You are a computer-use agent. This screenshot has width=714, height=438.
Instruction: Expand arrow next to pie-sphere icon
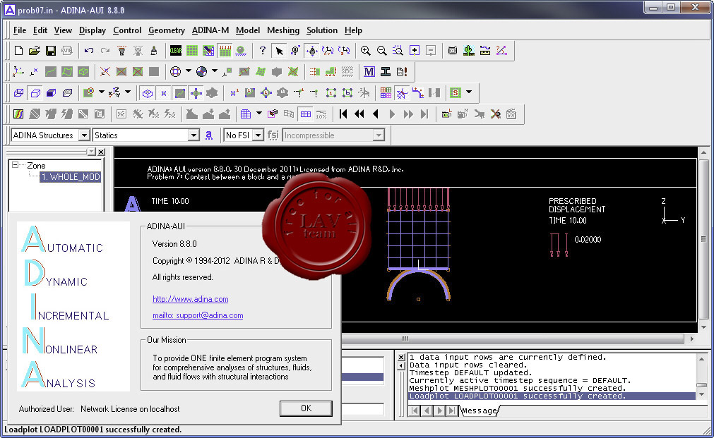215,71
